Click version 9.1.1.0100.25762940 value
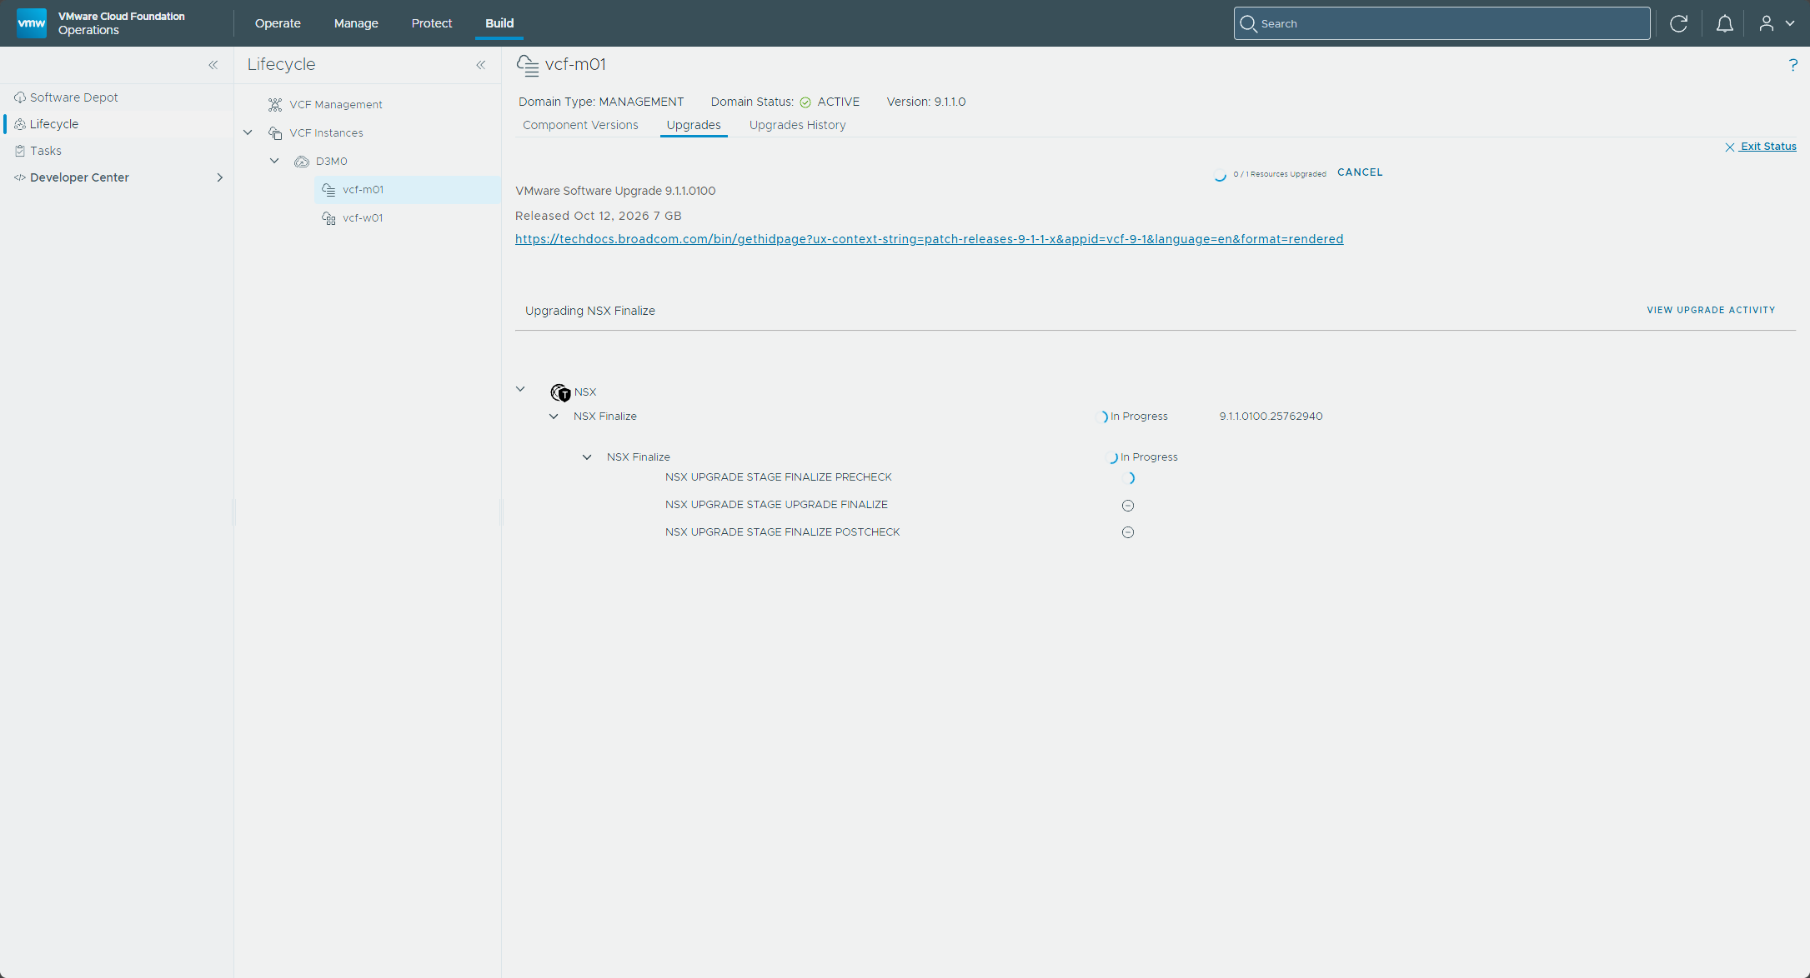Image resolution: width=1810 pixels, height=978 pixels. click(1271, 417)
